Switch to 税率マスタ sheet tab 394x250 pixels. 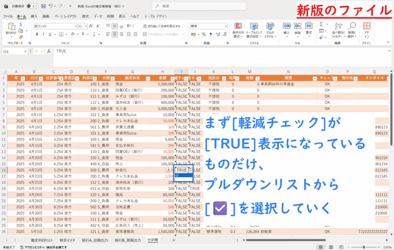68,240
